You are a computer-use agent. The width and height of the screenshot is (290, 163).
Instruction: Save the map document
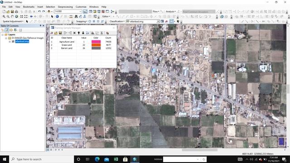(12, 12)
